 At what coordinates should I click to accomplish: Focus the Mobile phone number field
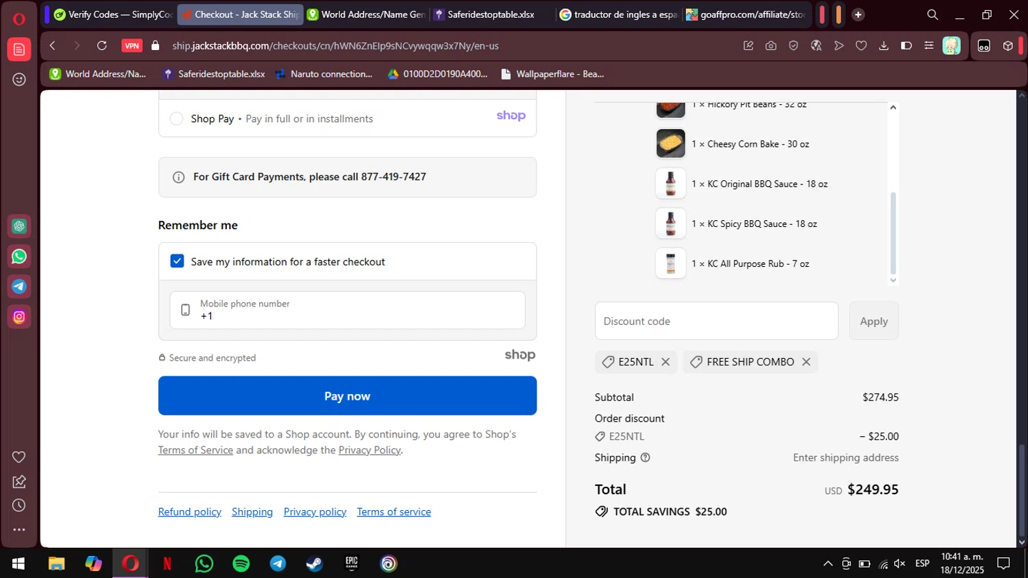(347, 310)
